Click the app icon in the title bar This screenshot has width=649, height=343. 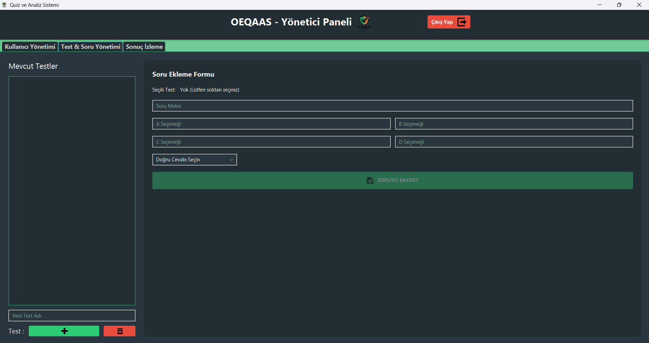4,5
